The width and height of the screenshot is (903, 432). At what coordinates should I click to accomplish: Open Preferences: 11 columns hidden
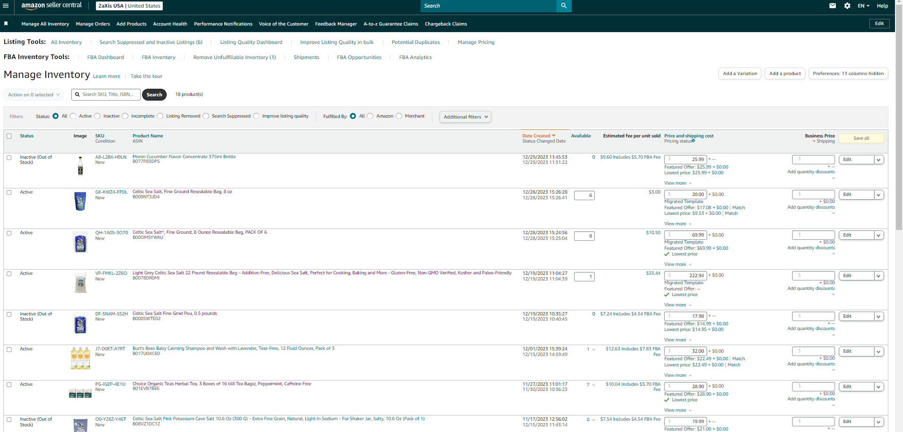[x=848, y=74]
